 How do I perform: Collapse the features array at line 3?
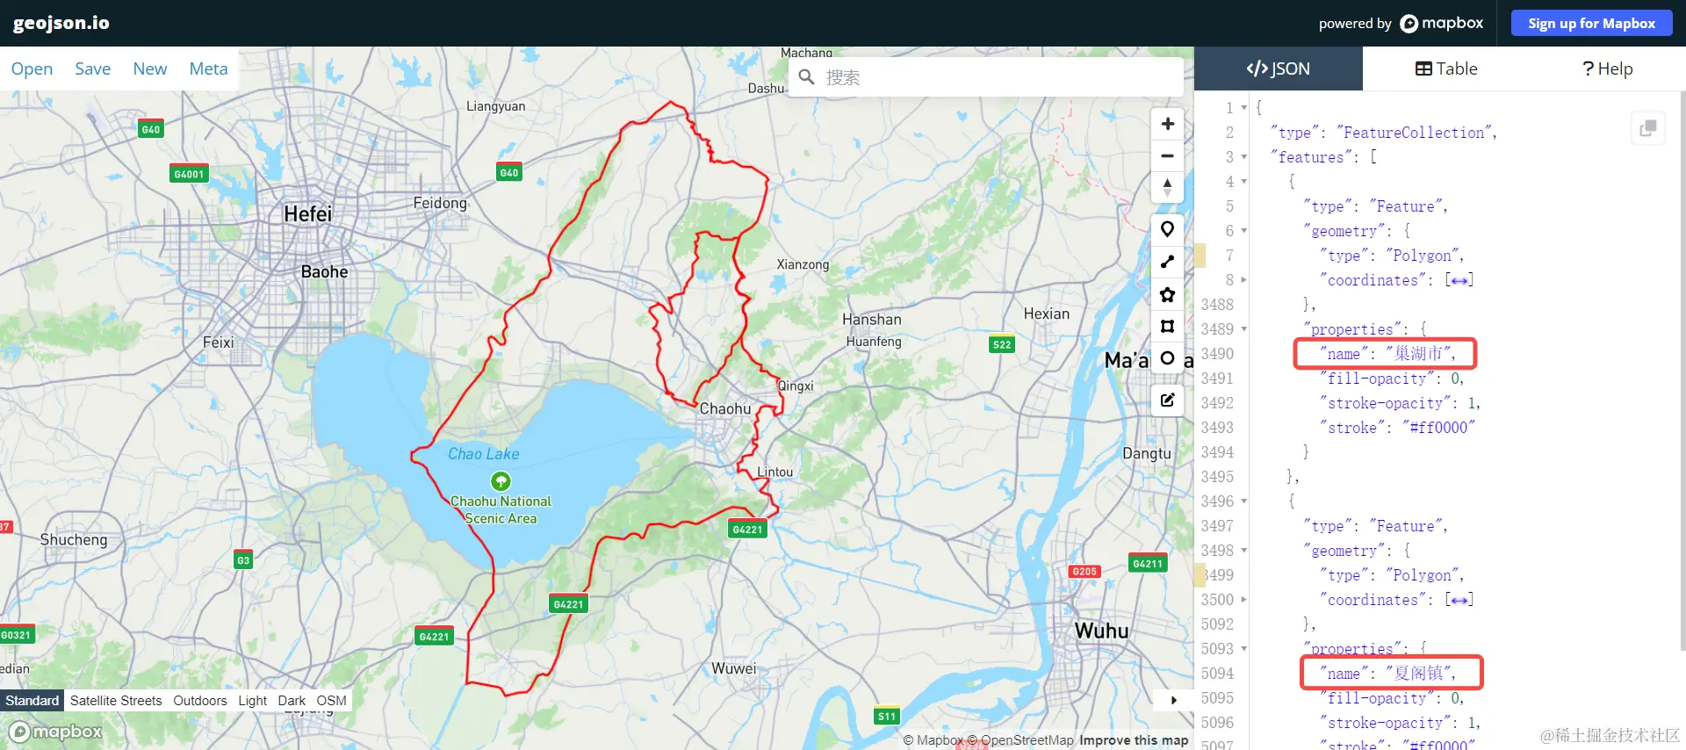click(1244, 157)
